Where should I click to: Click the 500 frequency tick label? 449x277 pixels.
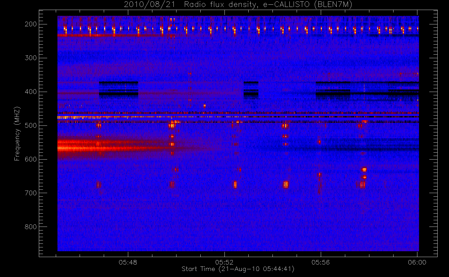coord(31,125)
